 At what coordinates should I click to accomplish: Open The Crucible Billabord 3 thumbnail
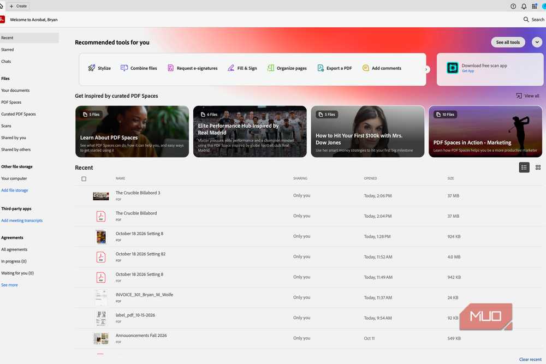[100, 196]
